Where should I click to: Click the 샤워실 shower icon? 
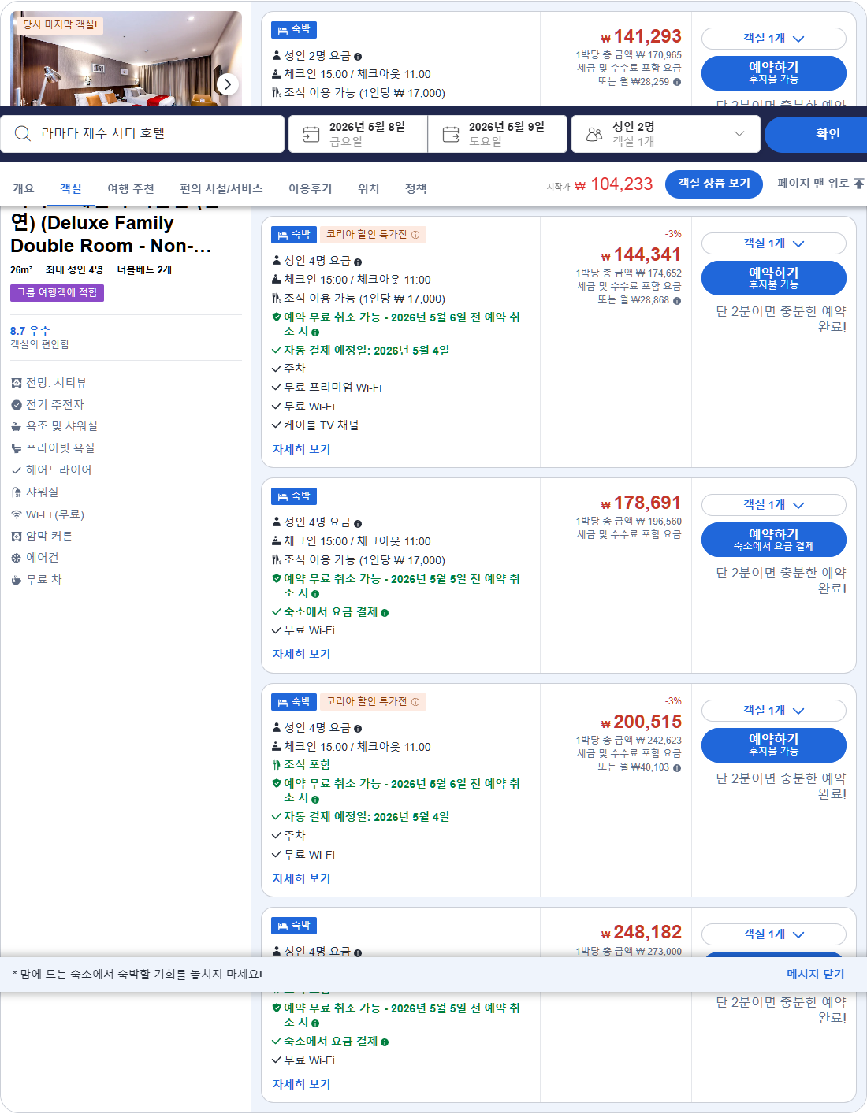click(x=17, y=492)
